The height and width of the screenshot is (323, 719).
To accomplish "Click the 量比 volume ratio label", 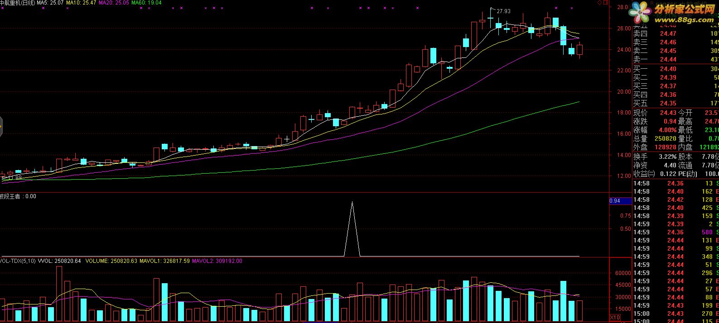I will [x=685, y=138].
